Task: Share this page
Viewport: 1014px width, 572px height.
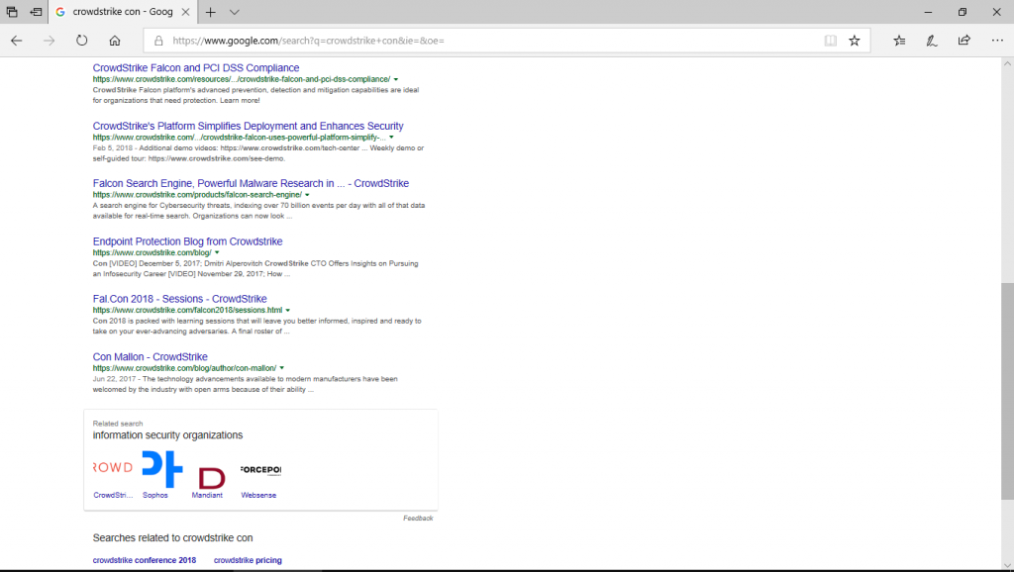Action: (963, 41)
